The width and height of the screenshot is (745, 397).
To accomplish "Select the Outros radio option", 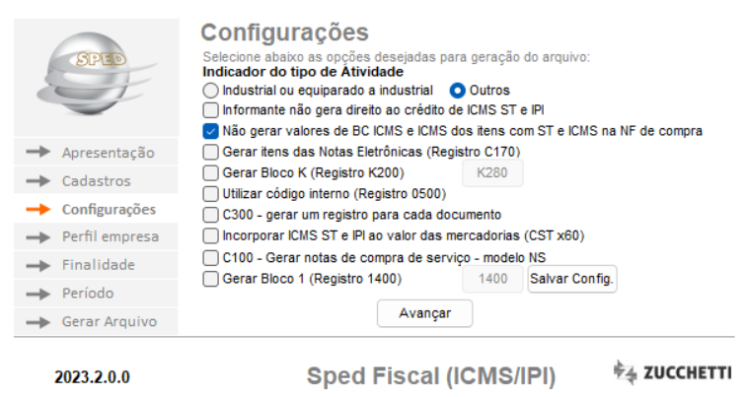I will (x=458, y=91).
